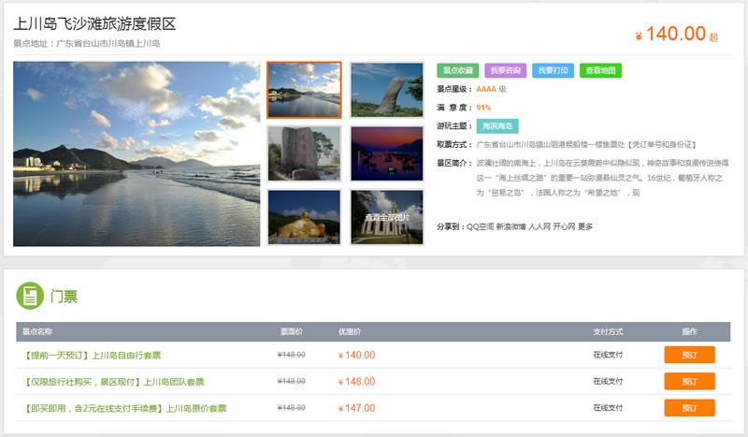Select the beach sunset thumbnail
748x437 pixels.
pyautogui.click(x=304, y=90)
